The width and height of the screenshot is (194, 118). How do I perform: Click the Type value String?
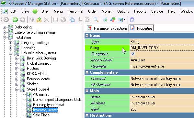click(135, 42)
